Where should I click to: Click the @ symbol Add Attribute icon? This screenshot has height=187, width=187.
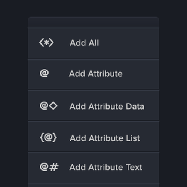tap(44, 73)
